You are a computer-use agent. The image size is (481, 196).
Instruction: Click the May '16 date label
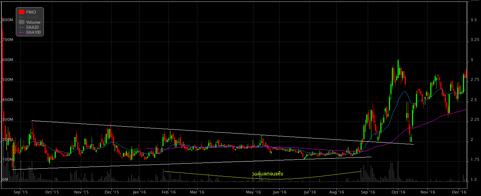point(253,192)
